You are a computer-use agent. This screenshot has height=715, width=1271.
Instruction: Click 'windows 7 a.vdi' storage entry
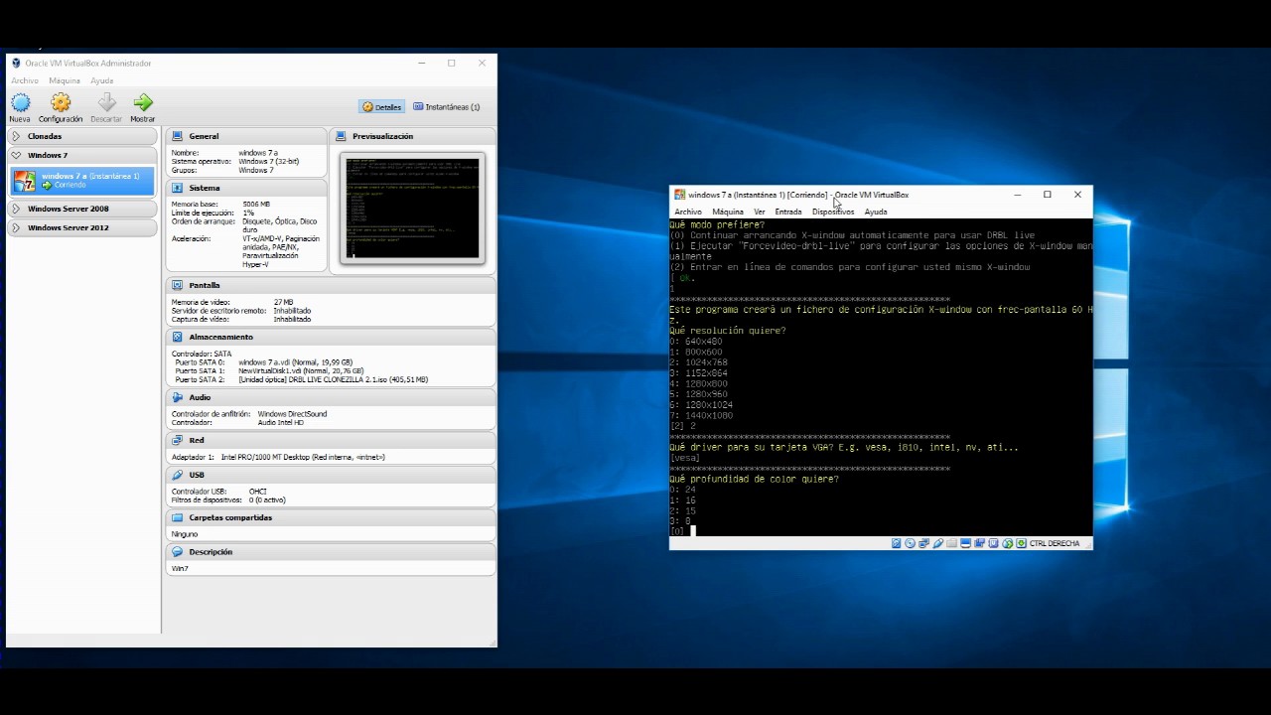click(295, 362)
